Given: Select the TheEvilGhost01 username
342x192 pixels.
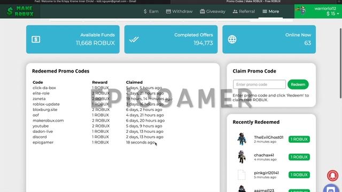Looking at the screenshot, I should [269, 138].
